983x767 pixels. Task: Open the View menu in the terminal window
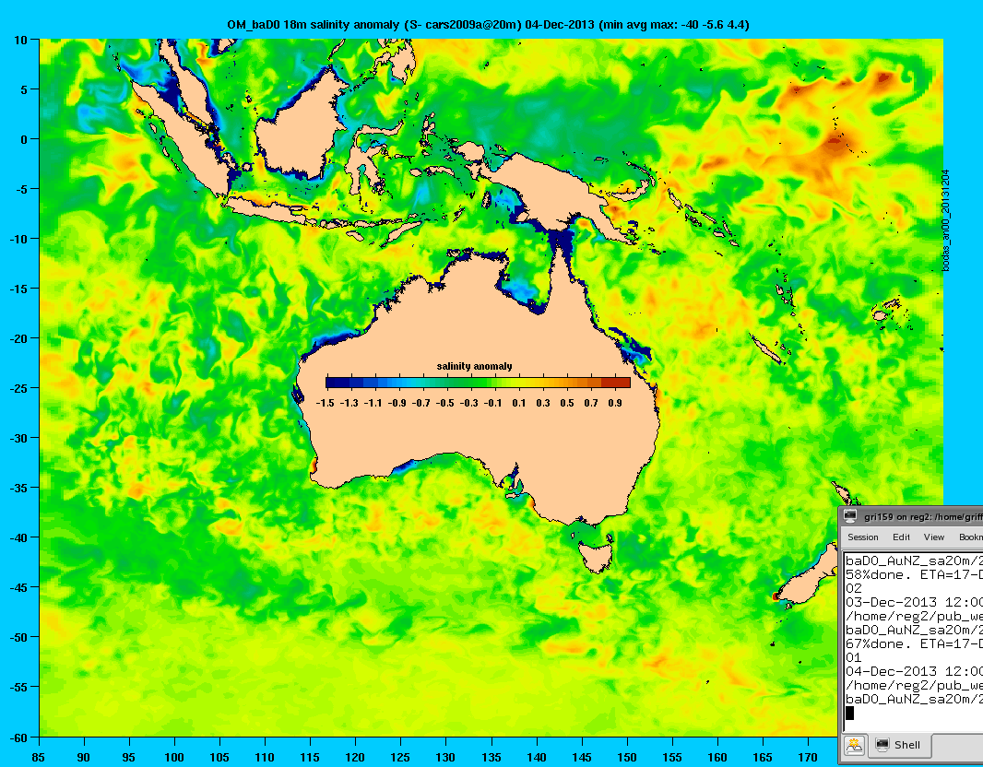pyautogui.click(x=933, y=537)
